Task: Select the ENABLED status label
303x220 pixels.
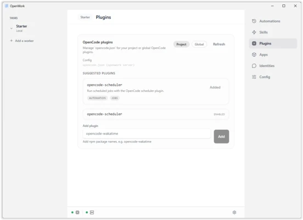Action: [x=219, y=114]
